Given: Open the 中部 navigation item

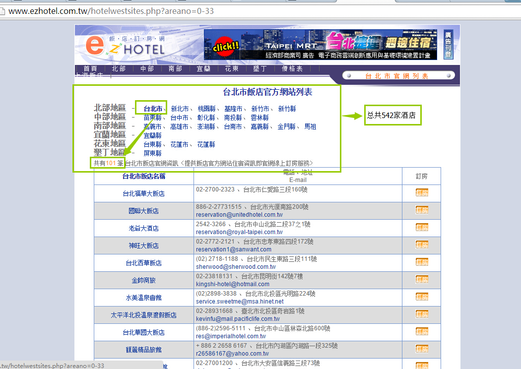Looking at the screenshot, I should pos(147,68).
